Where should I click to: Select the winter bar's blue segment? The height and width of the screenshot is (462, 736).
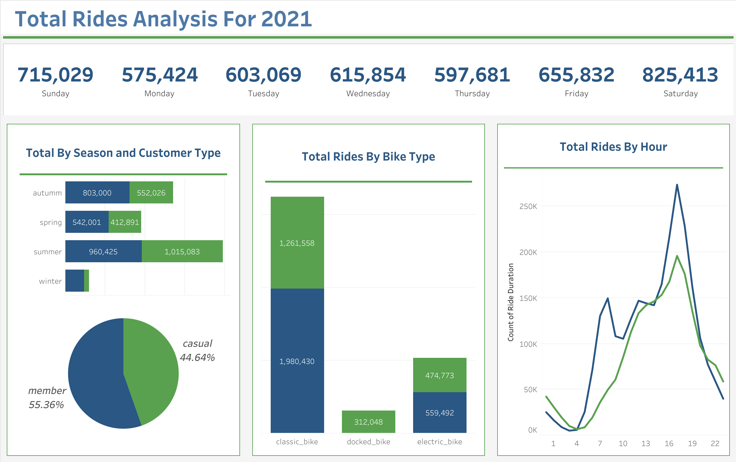(74, 281)
